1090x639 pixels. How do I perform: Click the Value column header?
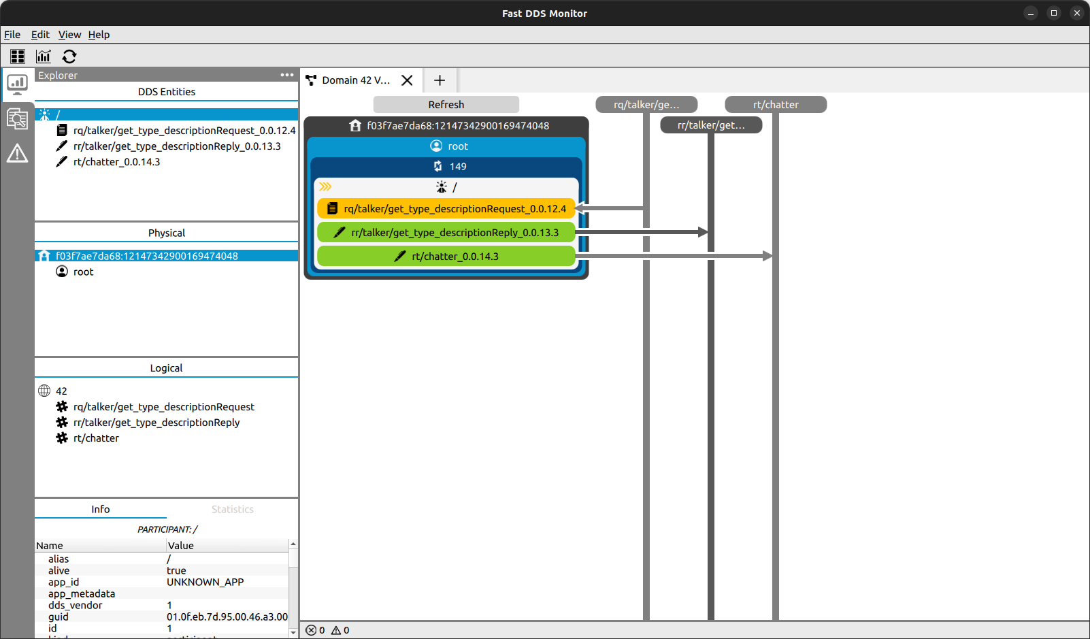tap(227, 545)
